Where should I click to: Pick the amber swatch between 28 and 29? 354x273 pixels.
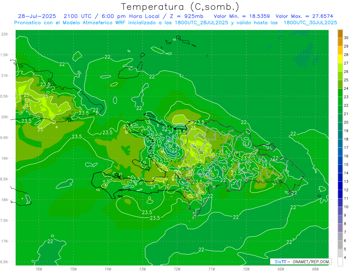(x=340, y=51)
